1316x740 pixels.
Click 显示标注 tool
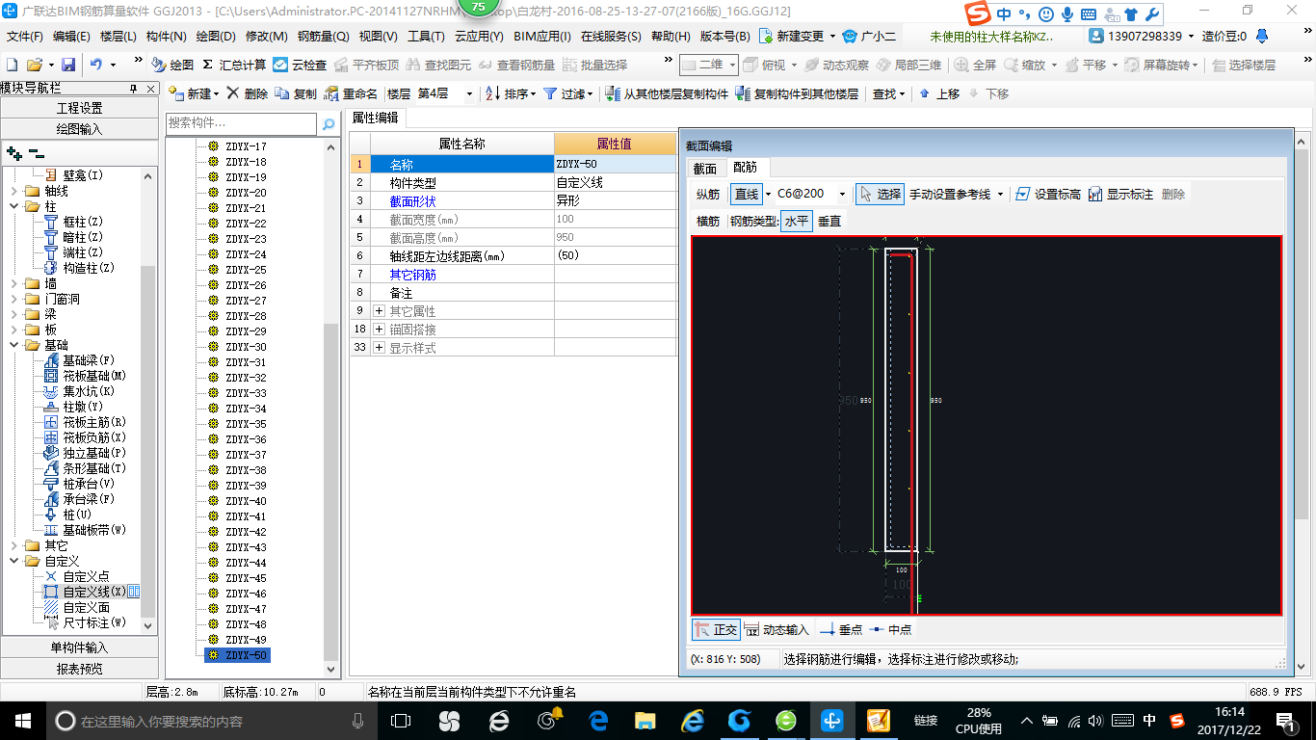[x=1120, y=194]
